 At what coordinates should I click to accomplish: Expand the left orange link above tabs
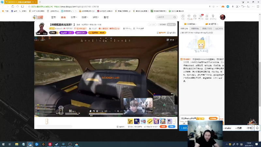(x=190, y=24)
